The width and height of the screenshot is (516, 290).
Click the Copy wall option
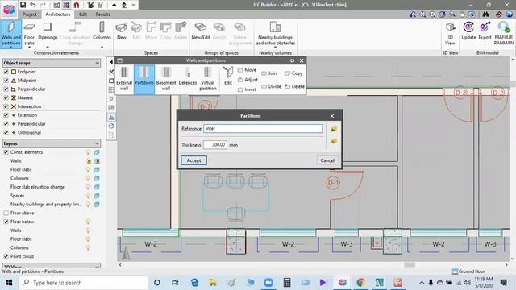[293, 73]
